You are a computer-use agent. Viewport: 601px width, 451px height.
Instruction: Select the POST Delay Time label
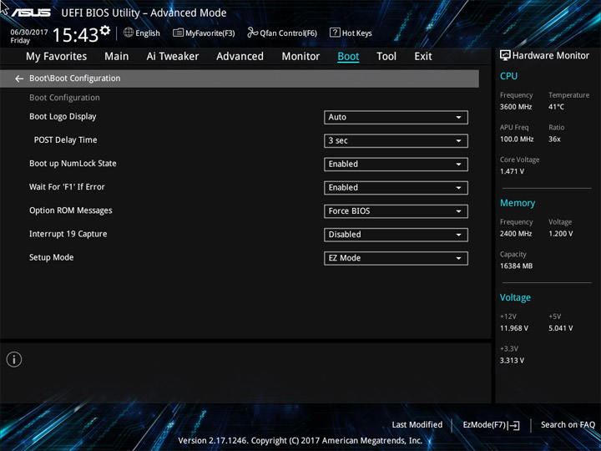tap(66, 140)
